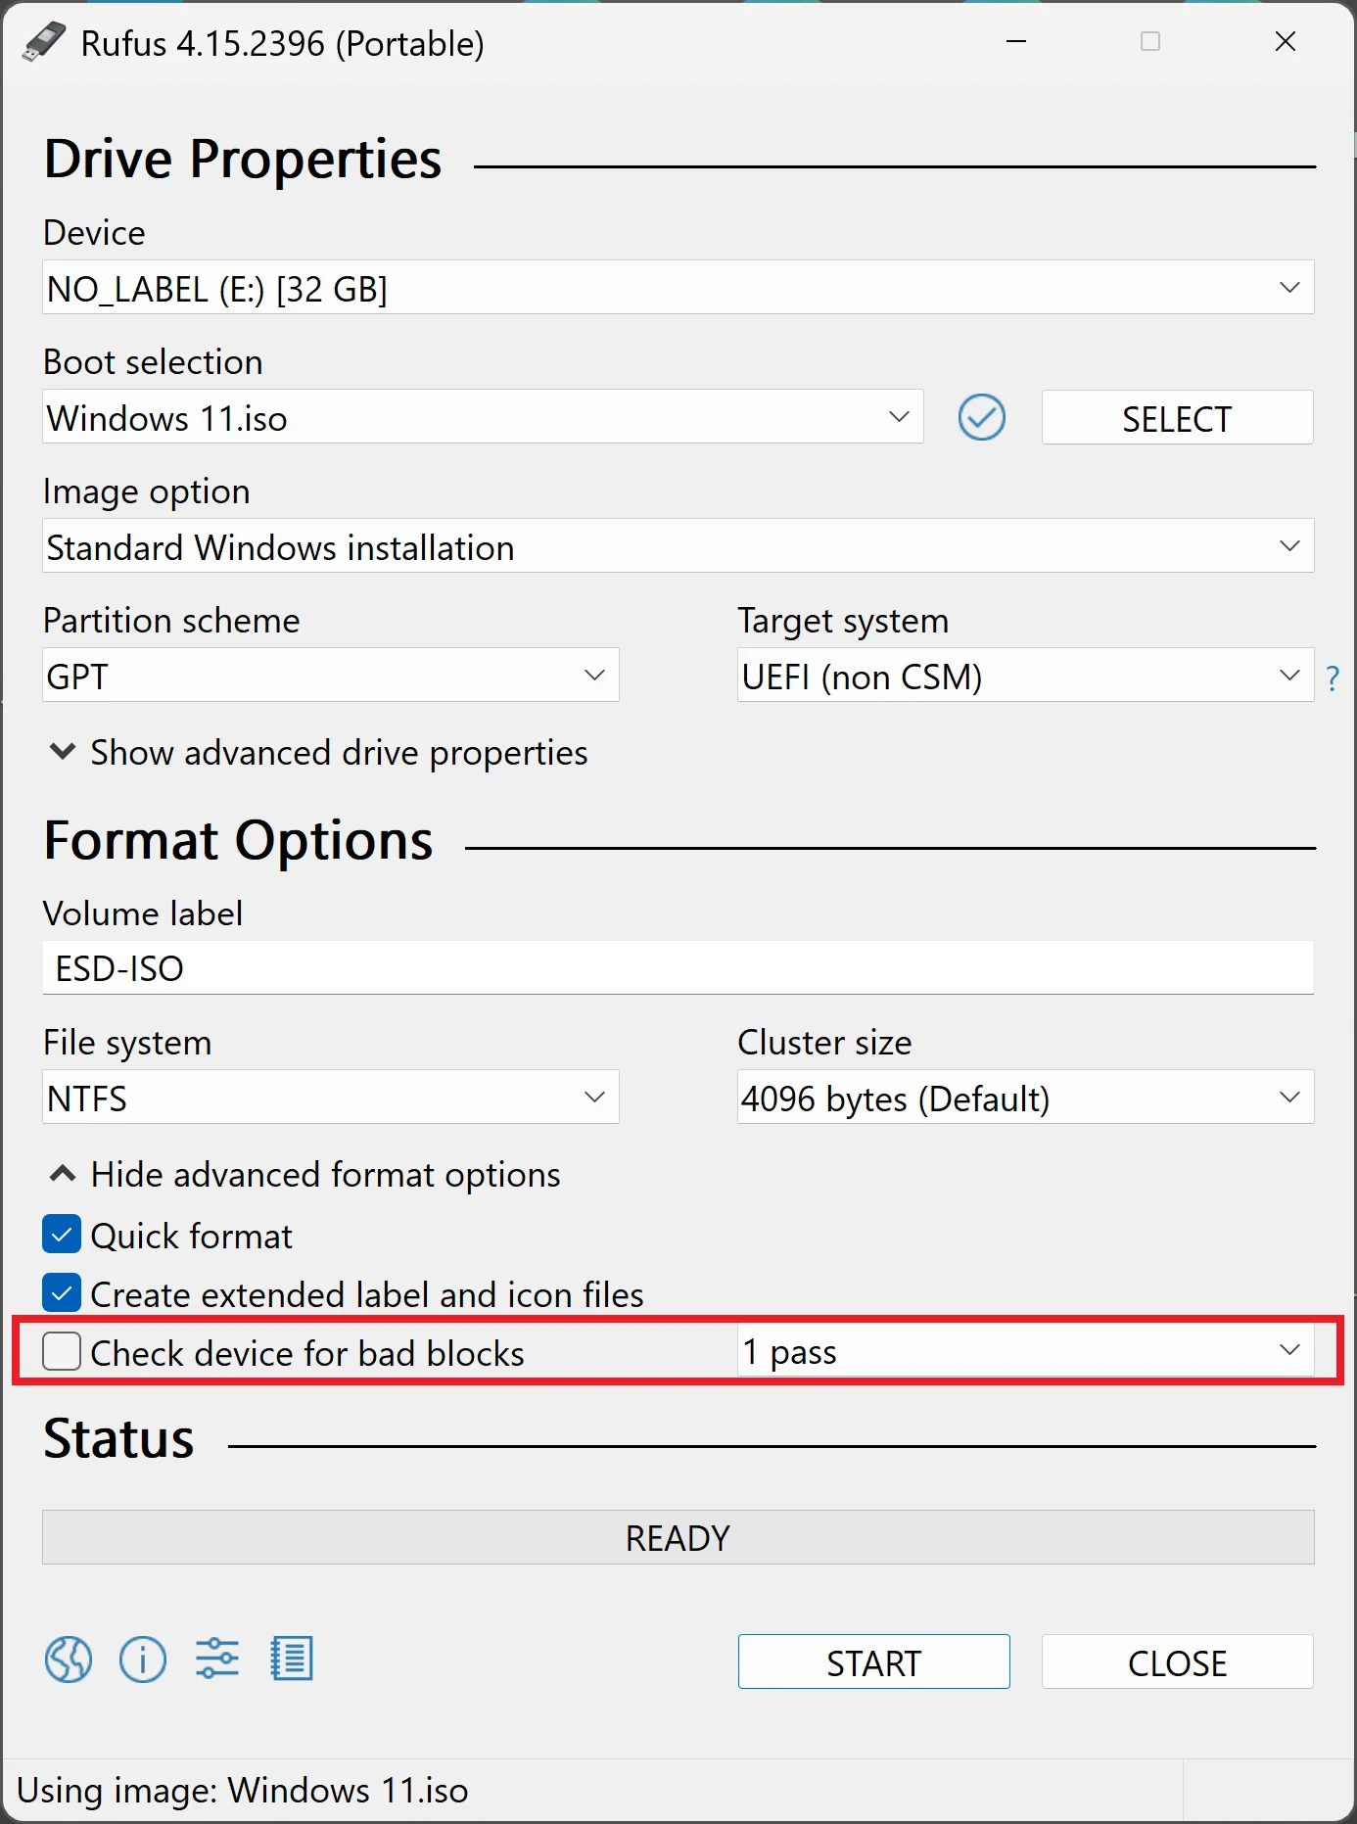The image size is (1357, 1824).
Task: Open application settings sliders icon
Action: click(x=217, y=1660)
